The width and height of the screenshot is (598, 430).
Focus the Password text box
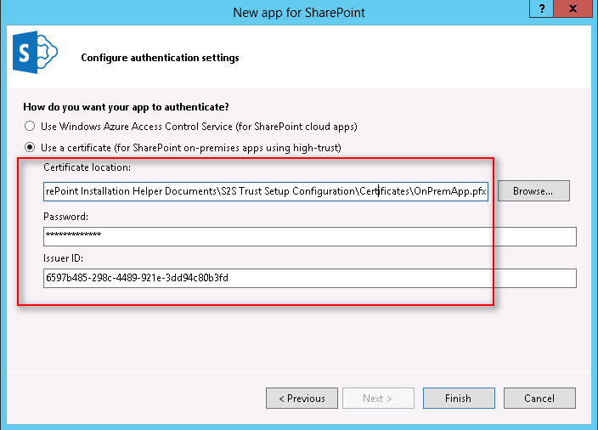pyautogui.click(x=309, y=235)
